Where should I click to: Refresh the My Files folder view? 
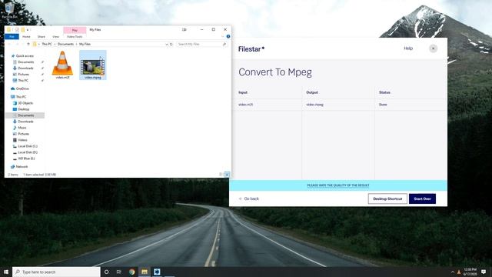pos(171,45)
